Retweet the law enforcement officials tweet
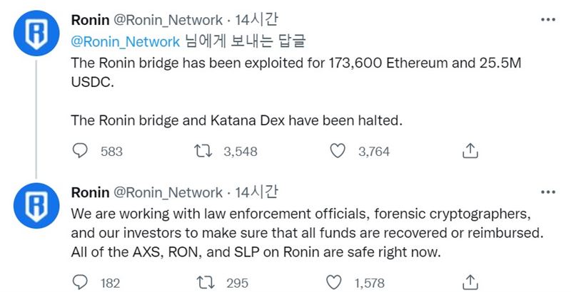The height and width of the screenshot is (292, 571). (206, 282)
